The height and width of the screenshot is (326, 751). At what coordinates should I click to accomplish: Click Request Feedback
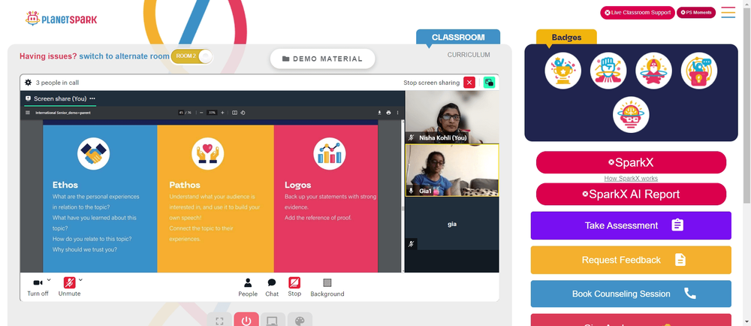coord(631,260)
